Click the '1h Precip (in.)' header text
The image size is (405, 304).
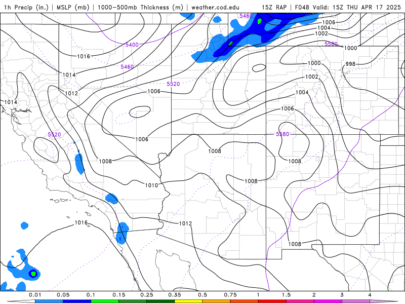click(x=26, y=7)
